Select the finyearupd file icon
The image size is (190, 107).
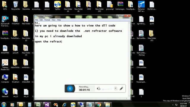point(141,78)
